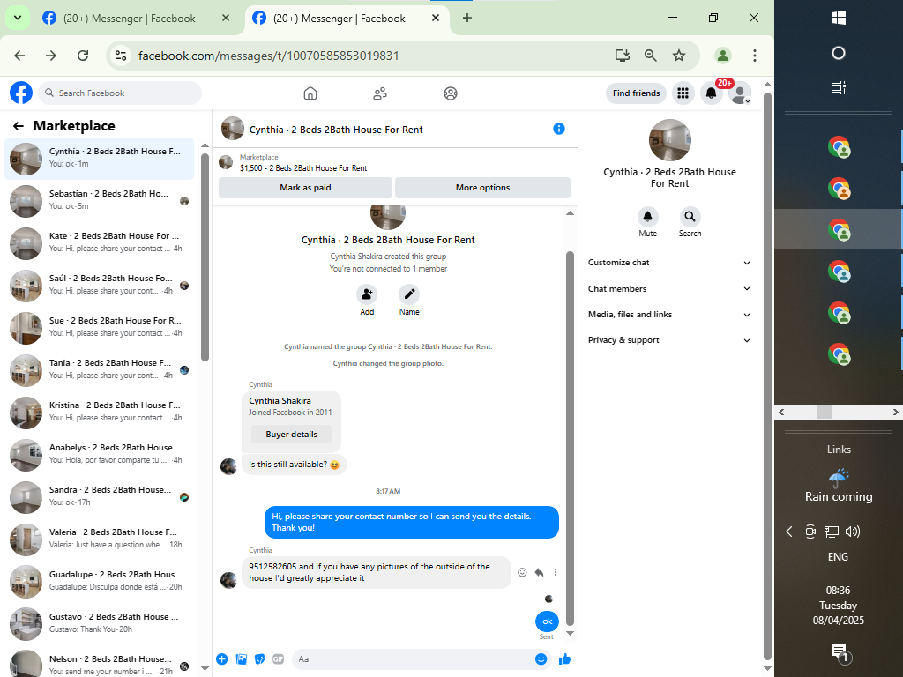Expand Media, files and links section
Viewport: 903px width, 677px height.
pos(669,315)
